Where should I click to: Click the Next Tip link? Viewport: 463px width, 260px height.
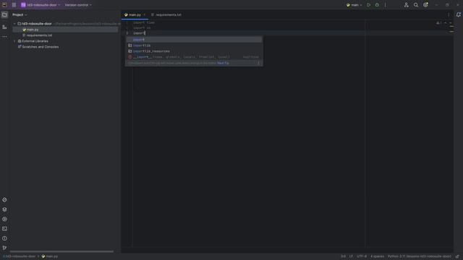[x=223, y=63]
